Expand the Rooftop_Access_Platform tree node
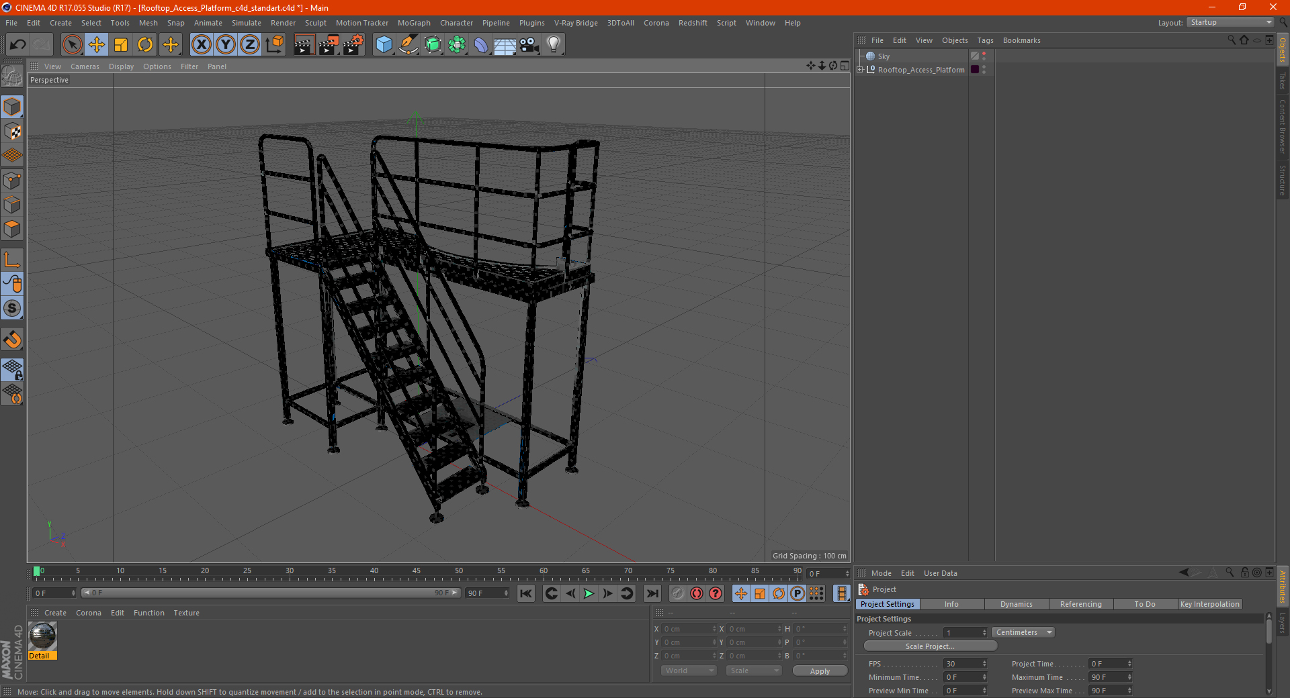This screenshot has height=698, width=1290. pos(860,70)
